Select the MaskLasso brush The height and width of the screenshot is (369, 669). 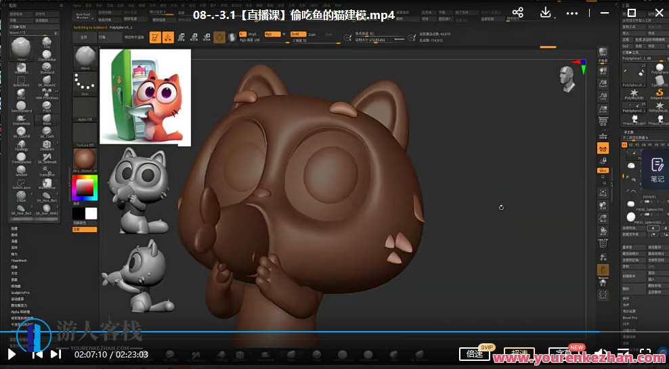pyautogui.click(x=47, y=183)
